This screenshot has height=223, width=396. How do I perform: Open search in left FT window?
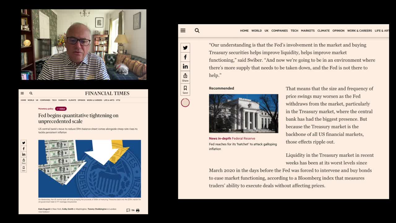pos(31,93)
